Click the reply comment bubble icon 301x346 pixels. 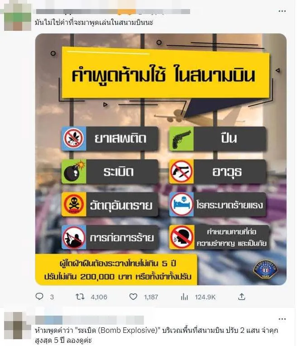[39, 297]
